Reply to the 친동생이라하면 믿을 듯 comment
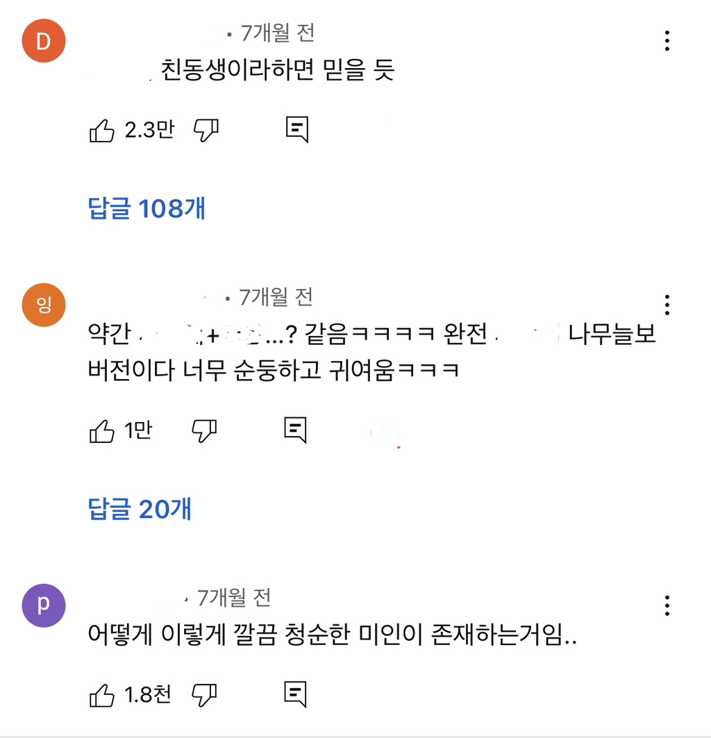711x738 pixels. tap(296, 130)
